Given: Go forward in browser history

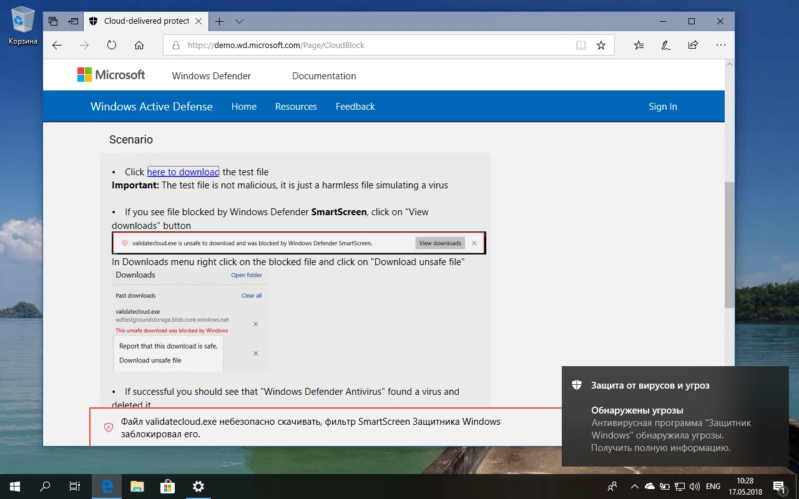Looking at the screenshot, I should point(84,45).
